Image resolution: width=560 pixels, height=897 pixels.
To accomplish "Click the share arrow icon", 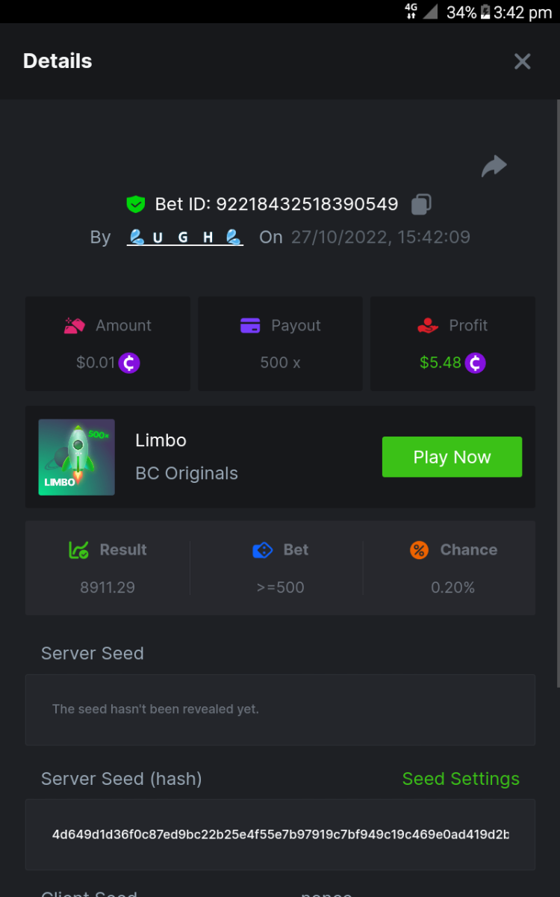I will click(494, 166).
